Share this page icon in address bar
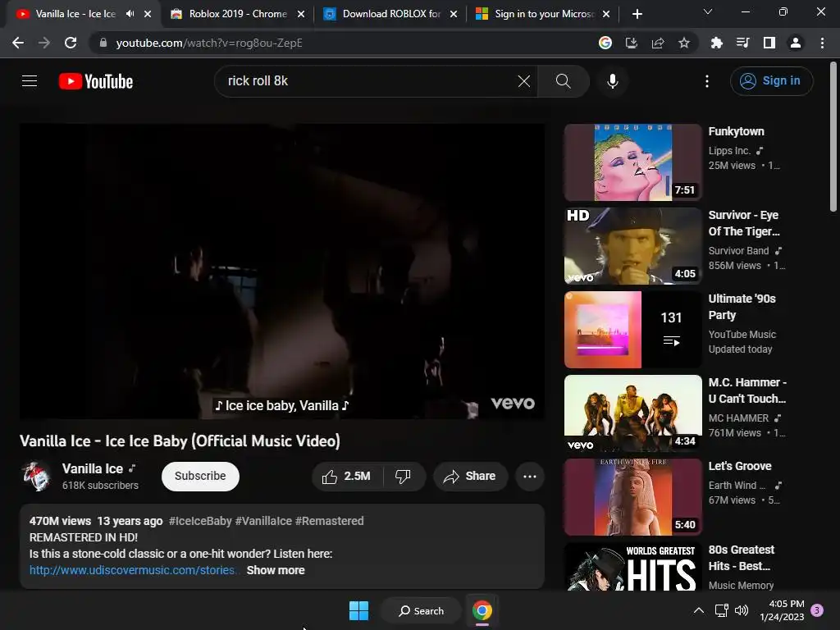The width and height of the screenshot is (840, 630). [658, 43]
